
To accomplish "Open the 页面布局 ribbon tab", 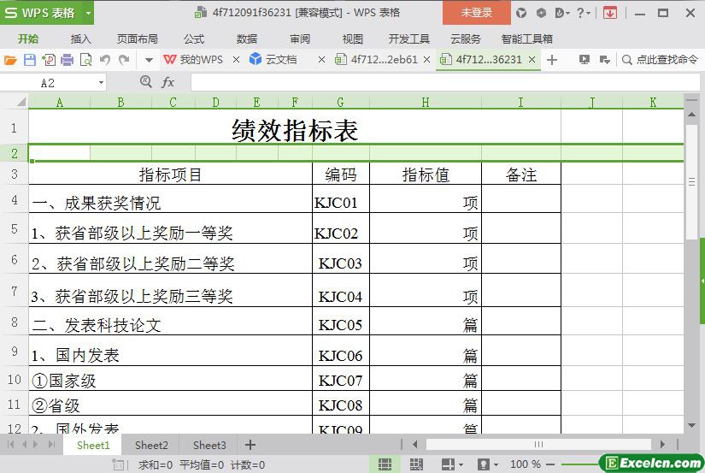I will coord(137,39).
